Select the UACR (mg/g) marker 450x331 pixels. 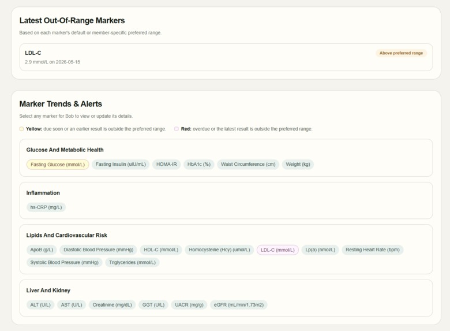tap(189, 305)
